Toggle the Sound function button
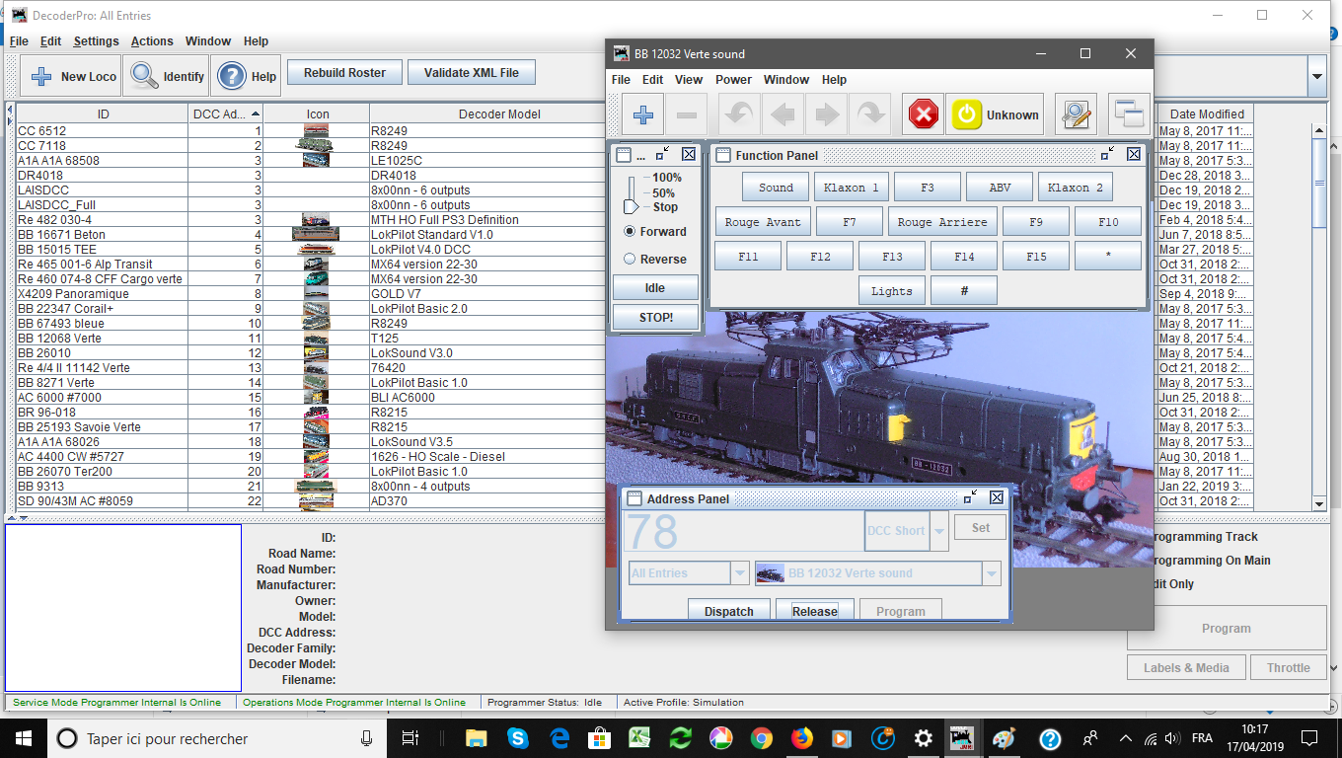 (776, 188)
